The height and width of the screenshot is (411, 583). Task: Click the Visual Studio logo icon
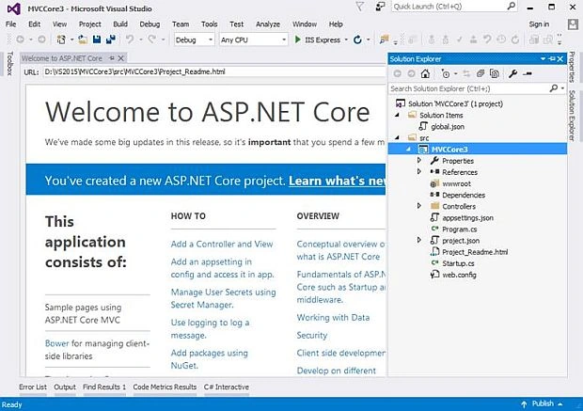tap(14, 8)
